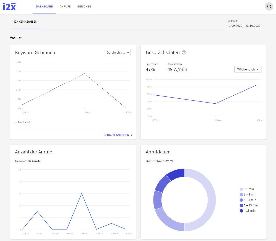The width and height of the screenshot is (276, 241).
Task: Click the Sprechanteil 47% value
Action: pos(150,69)
